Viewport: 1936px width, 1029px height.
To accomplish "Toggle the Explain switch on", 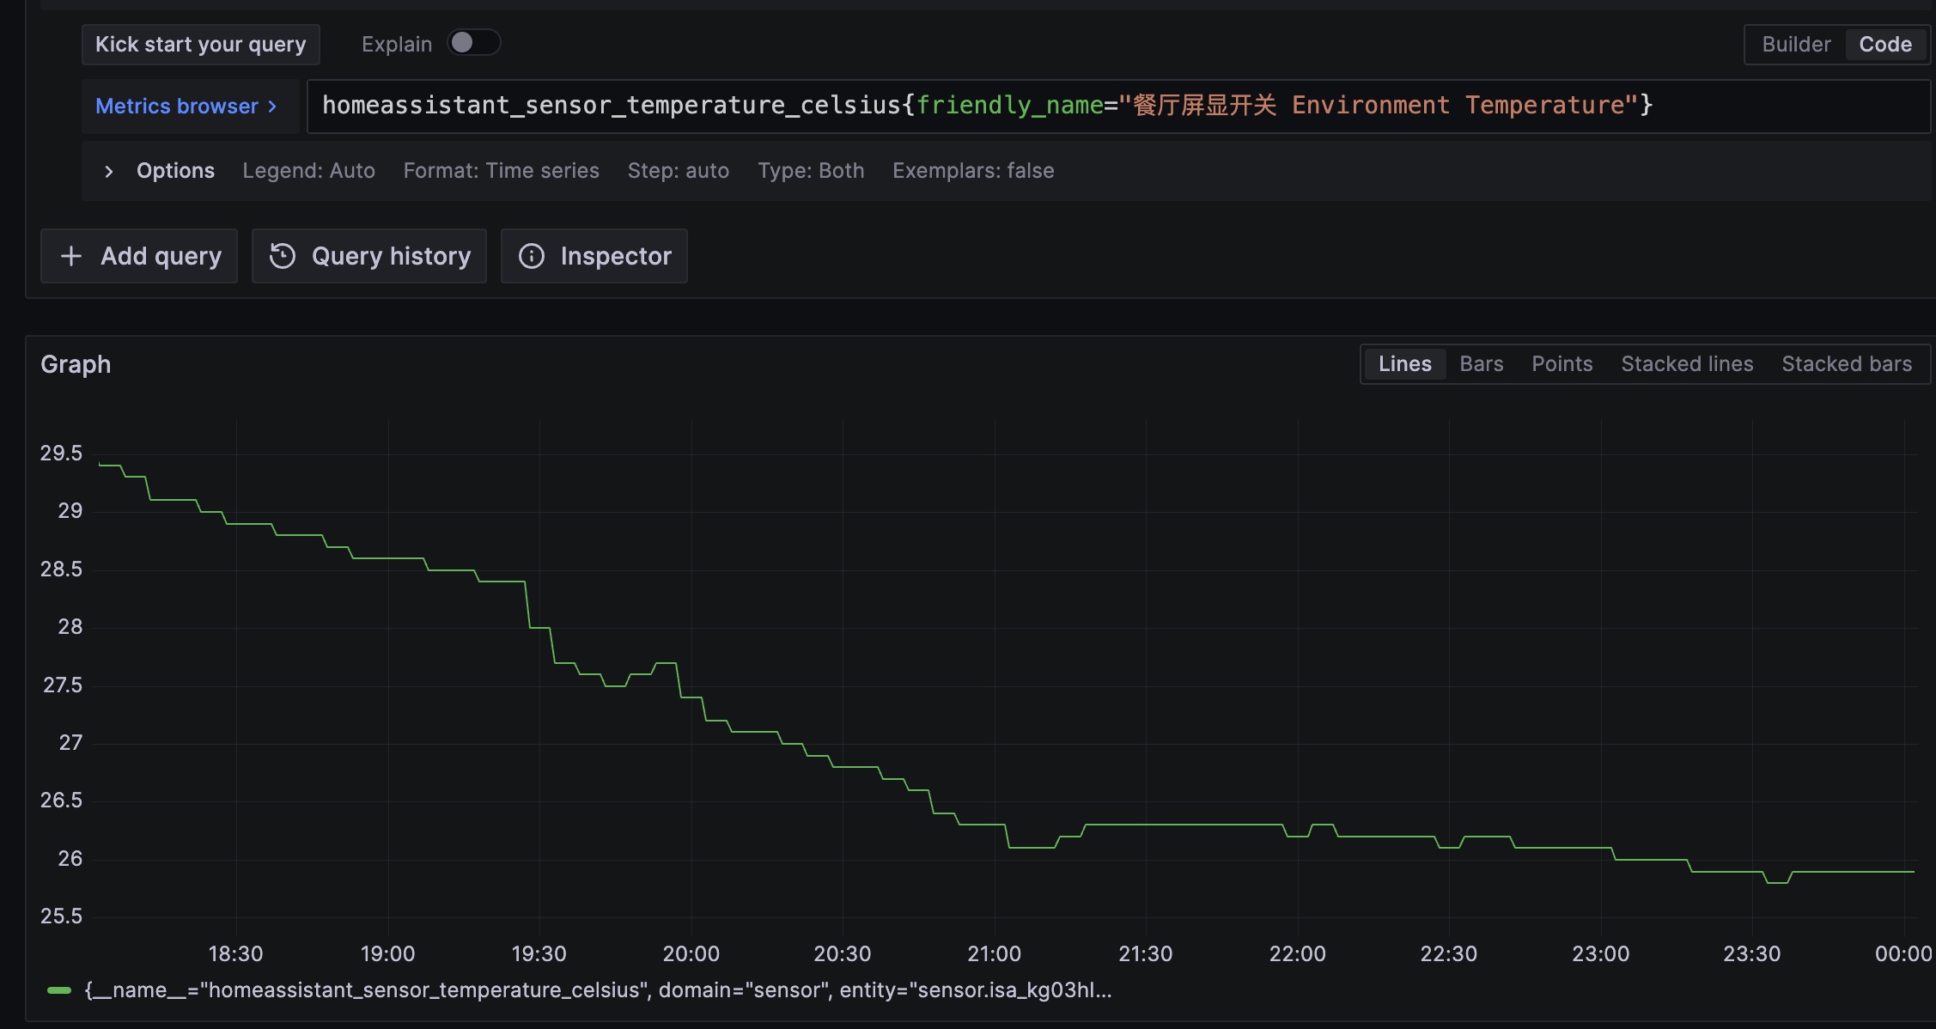I will click(x=473, y=43).
